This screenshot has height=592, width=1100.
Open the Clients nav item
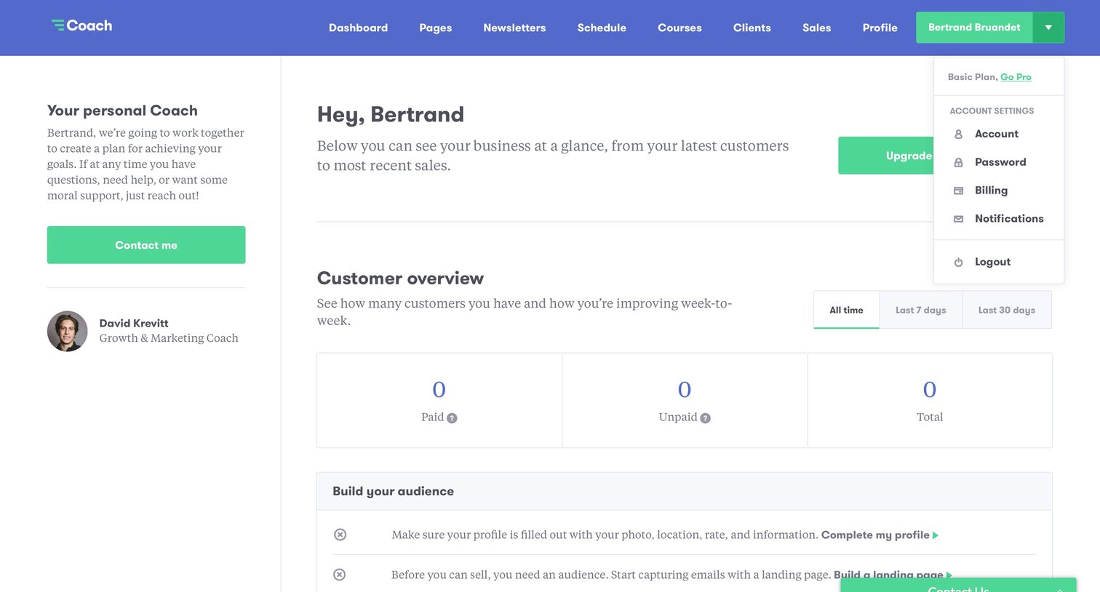click(x=752, y=28)
